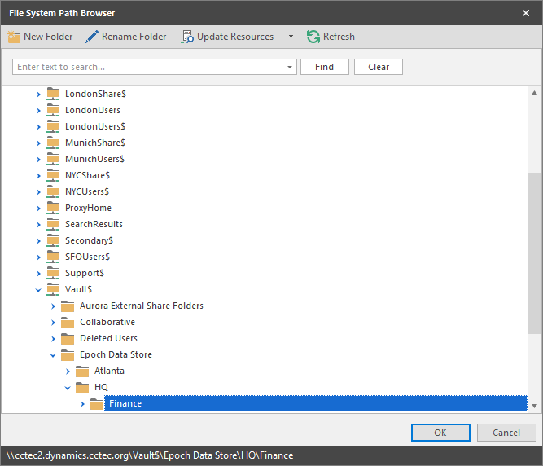Image resolution: width=543 pixels, height=466 pixels.
Task: Click the SearchResults share icon
Action: pos(53,225)
